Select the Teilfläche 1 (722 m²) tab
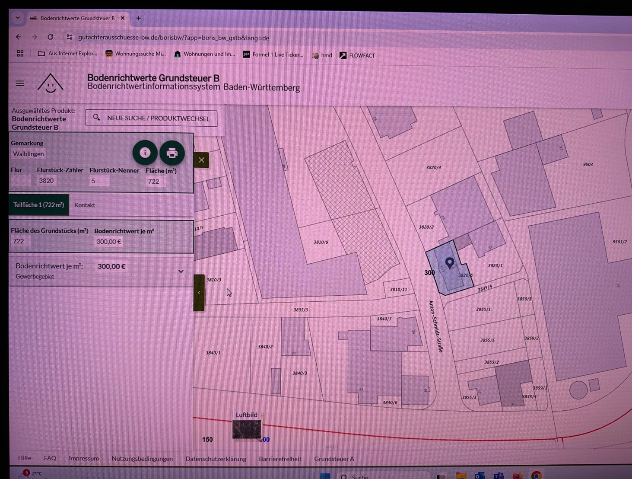Image resolution: width=632 pixels, height=479 pixels. (x=38, y=205)
